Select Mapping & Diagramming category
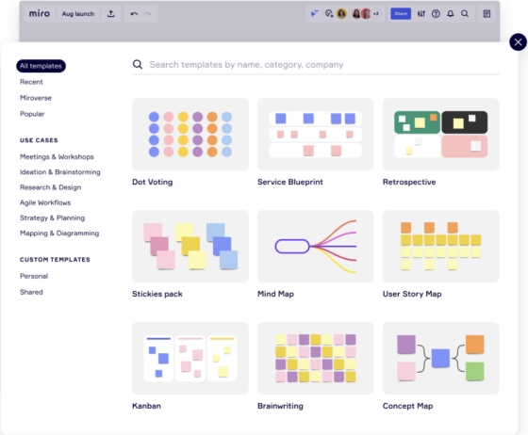528x435 pixels. coord(59,234)
